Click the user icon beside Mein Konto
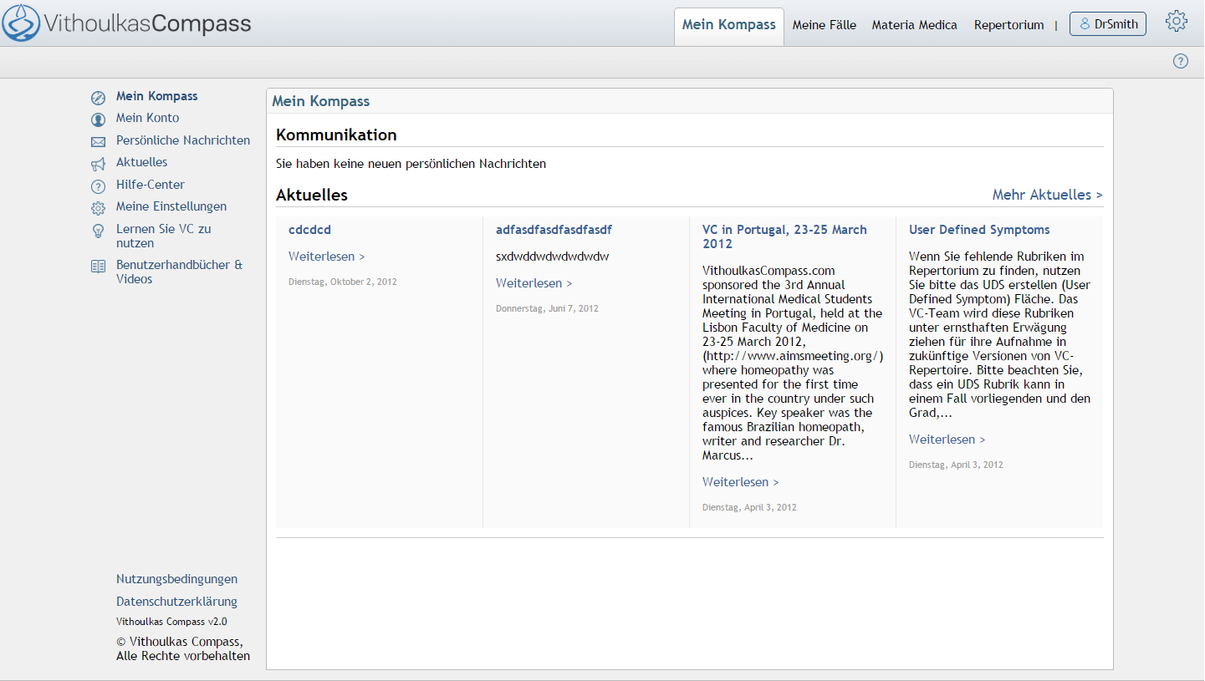 tap(98, 119)
